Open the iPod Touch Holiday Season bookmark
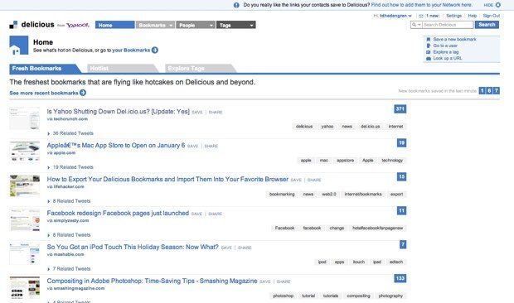The height and width of the screenshot is (303, 514). click(x=133, y=247)
